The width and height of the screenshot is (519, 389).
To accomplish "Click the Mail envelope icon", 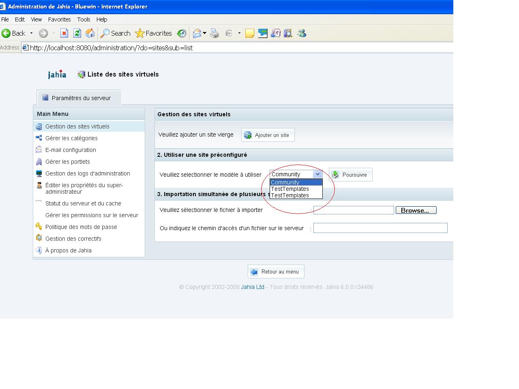I will click(197, 33).
